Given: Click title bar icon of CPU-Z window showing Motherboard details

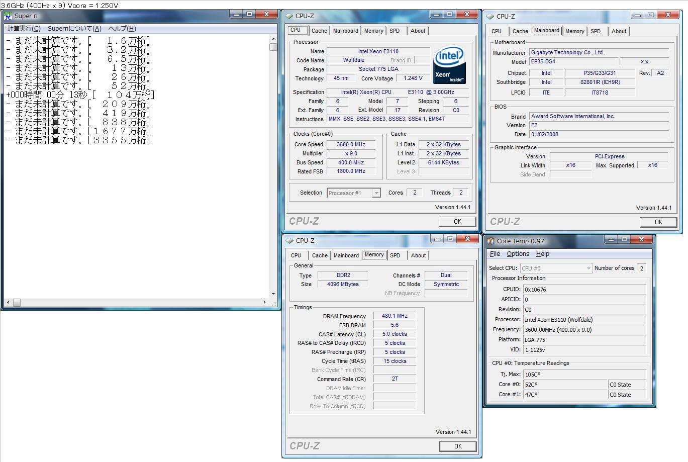Looking at the screenshot, I should click(490, 17).
